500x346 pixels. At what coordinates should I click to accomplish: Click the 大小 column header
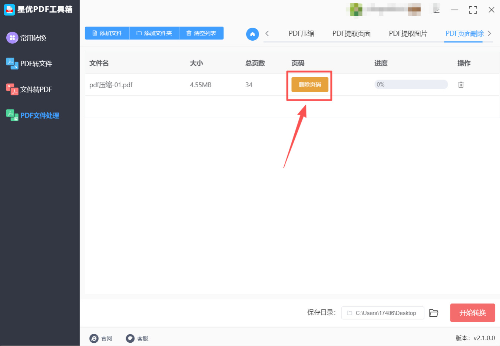click(196, 63)
